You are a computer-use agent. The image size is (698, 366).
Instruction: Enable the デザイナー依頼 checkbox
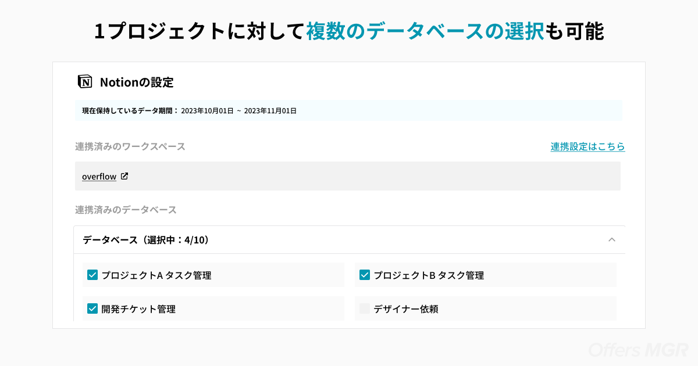365,308
